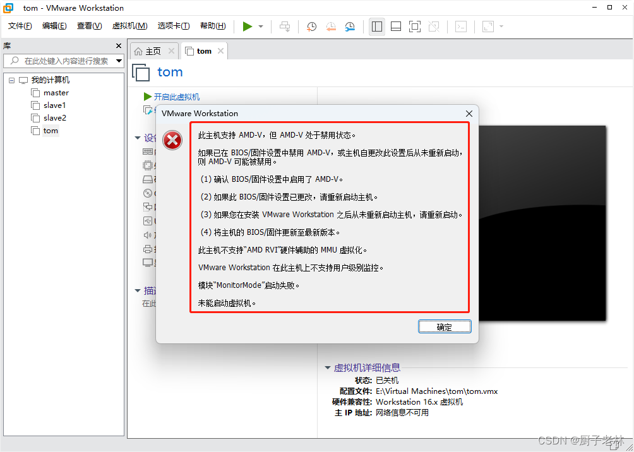Click the VMware logo in title bar
Viewport: 634px width, 452px height.
coord(7,8)
